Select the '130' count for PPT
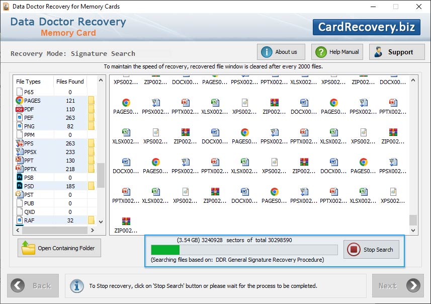 point(70,161)
